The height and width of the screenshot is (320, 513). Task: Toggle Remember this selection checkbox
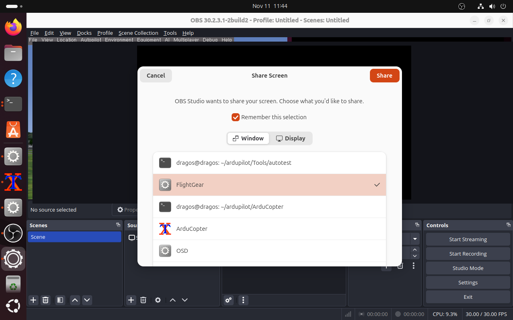coord(236,117)
